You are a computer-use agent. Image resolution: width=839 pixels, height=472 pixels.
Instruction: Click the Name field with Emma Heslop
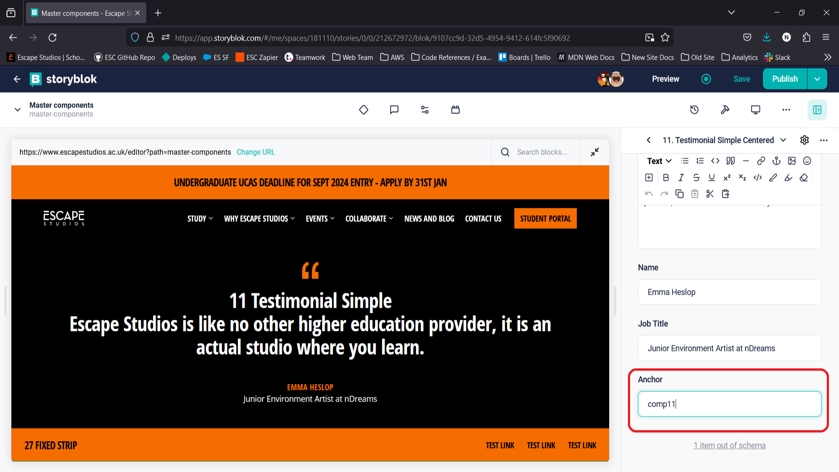[729, 292]
